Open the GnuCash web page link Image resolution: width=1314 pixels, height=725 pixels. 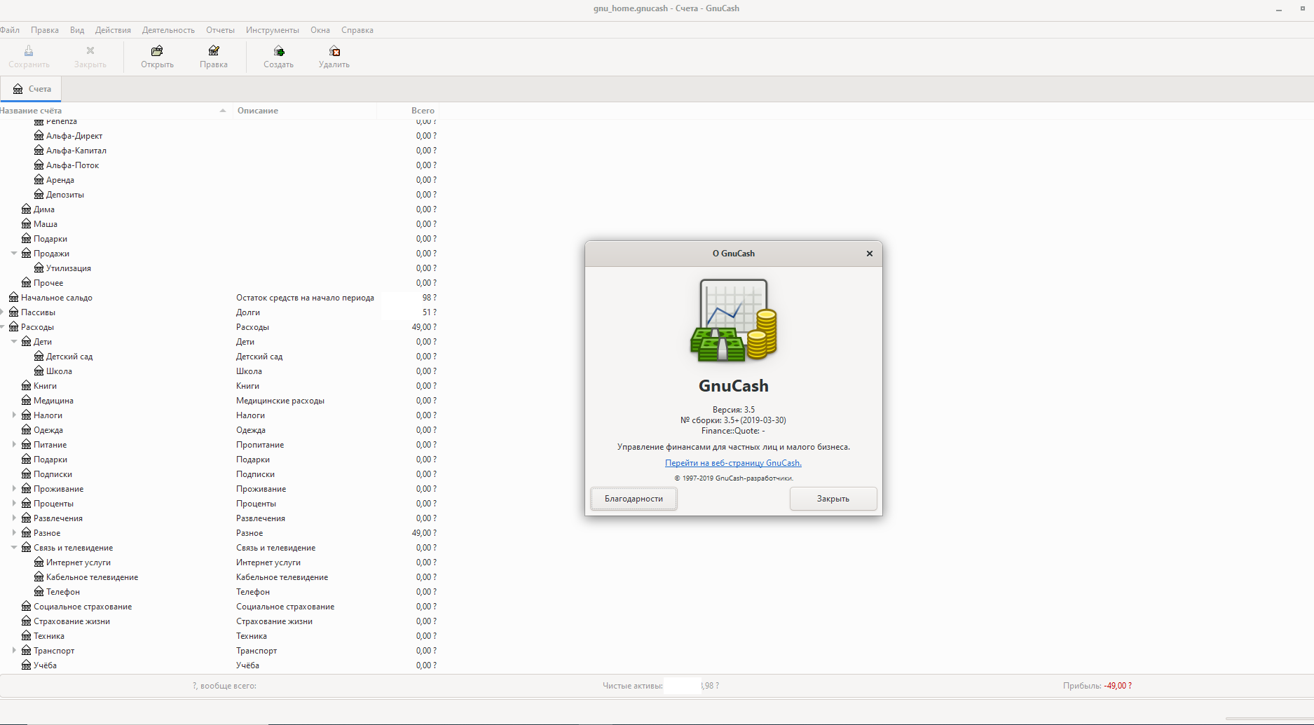point(733,463)
